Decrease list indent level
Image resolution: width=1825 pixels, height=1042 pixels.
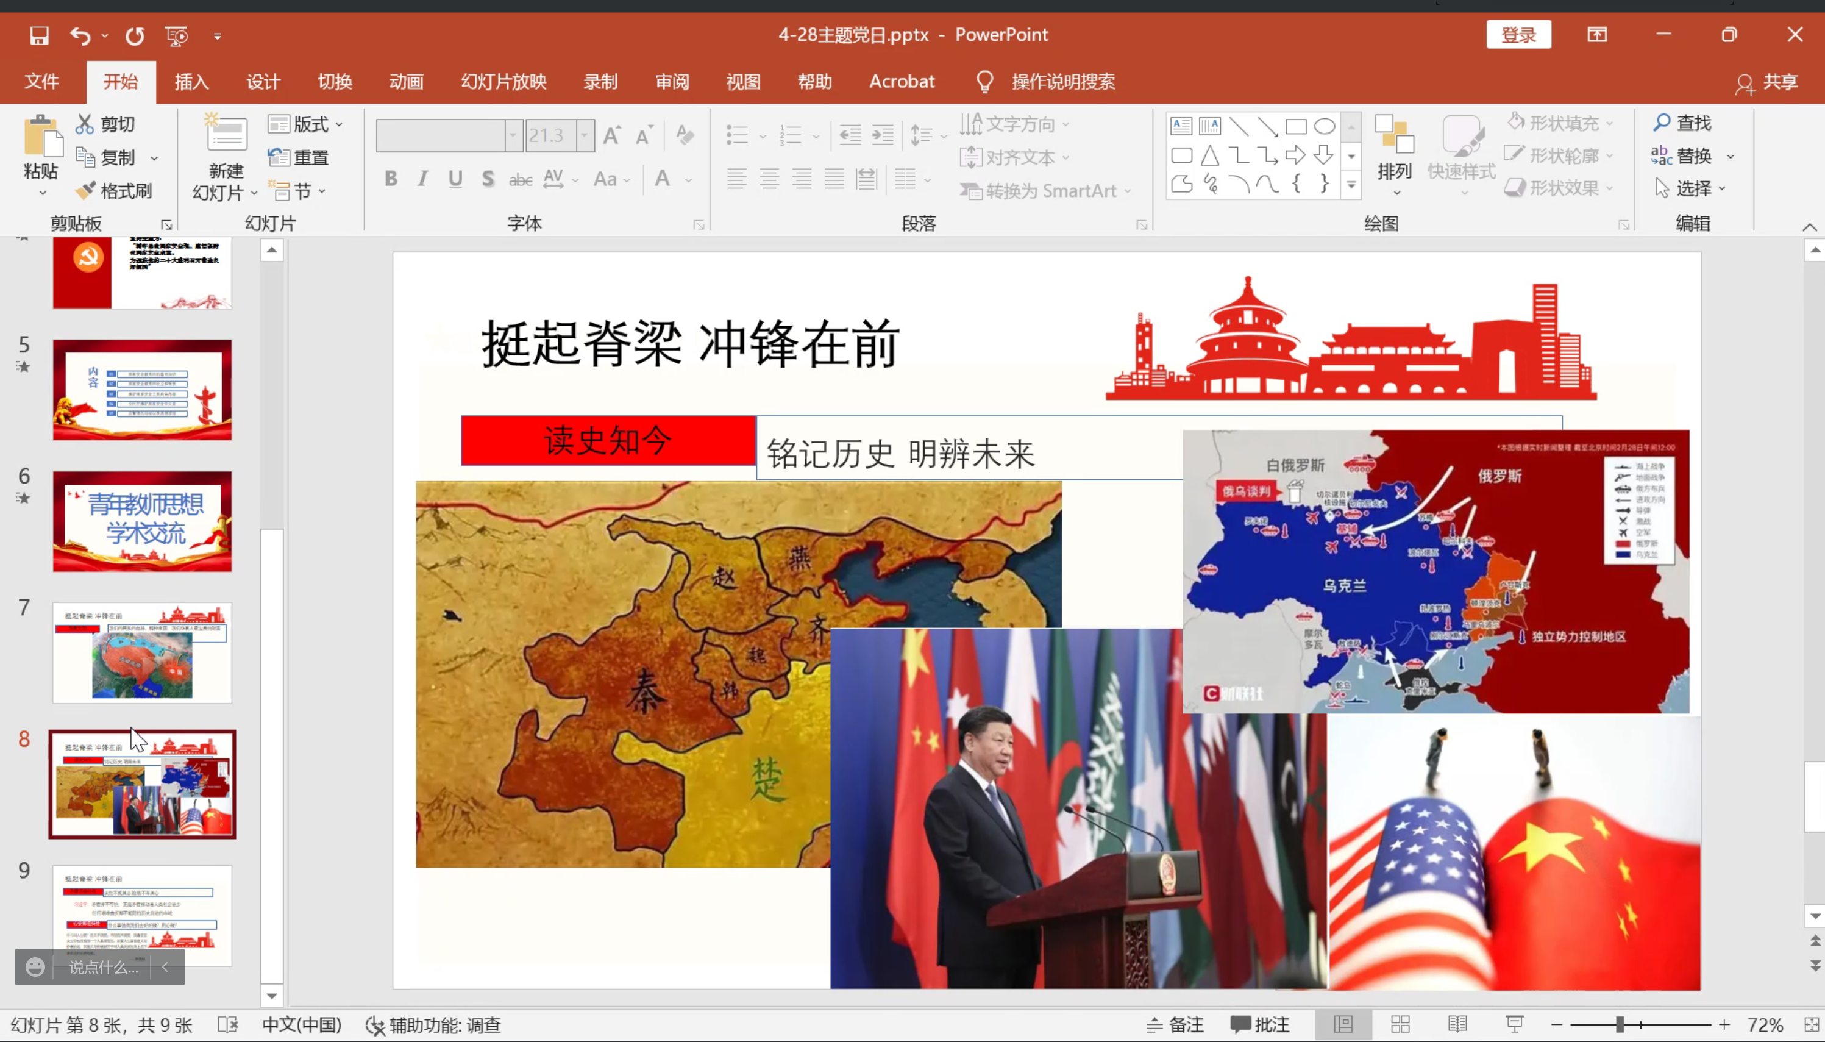click(x=850, y=135)
